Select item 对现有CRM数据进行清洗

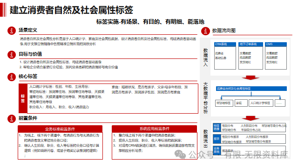click(154, 148)
